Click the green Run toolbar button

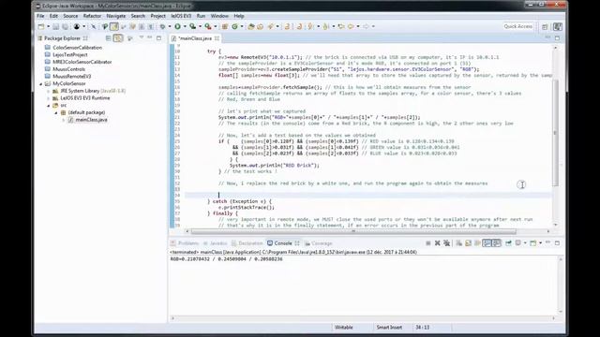tap(177, 26)
